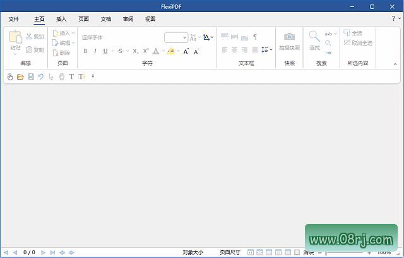Screen dimensions: 404x258
Task: Click the undo arrow icon
Action: [x=40, y=77]
